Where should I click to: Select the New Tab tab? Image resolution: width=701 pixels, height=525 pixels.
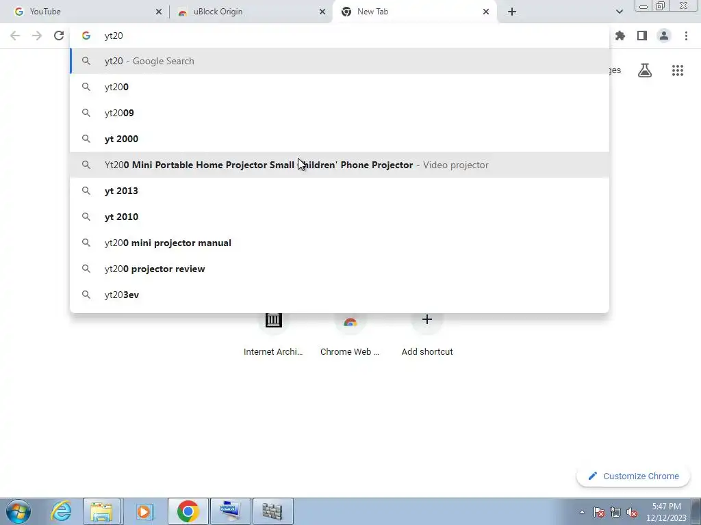414,12
